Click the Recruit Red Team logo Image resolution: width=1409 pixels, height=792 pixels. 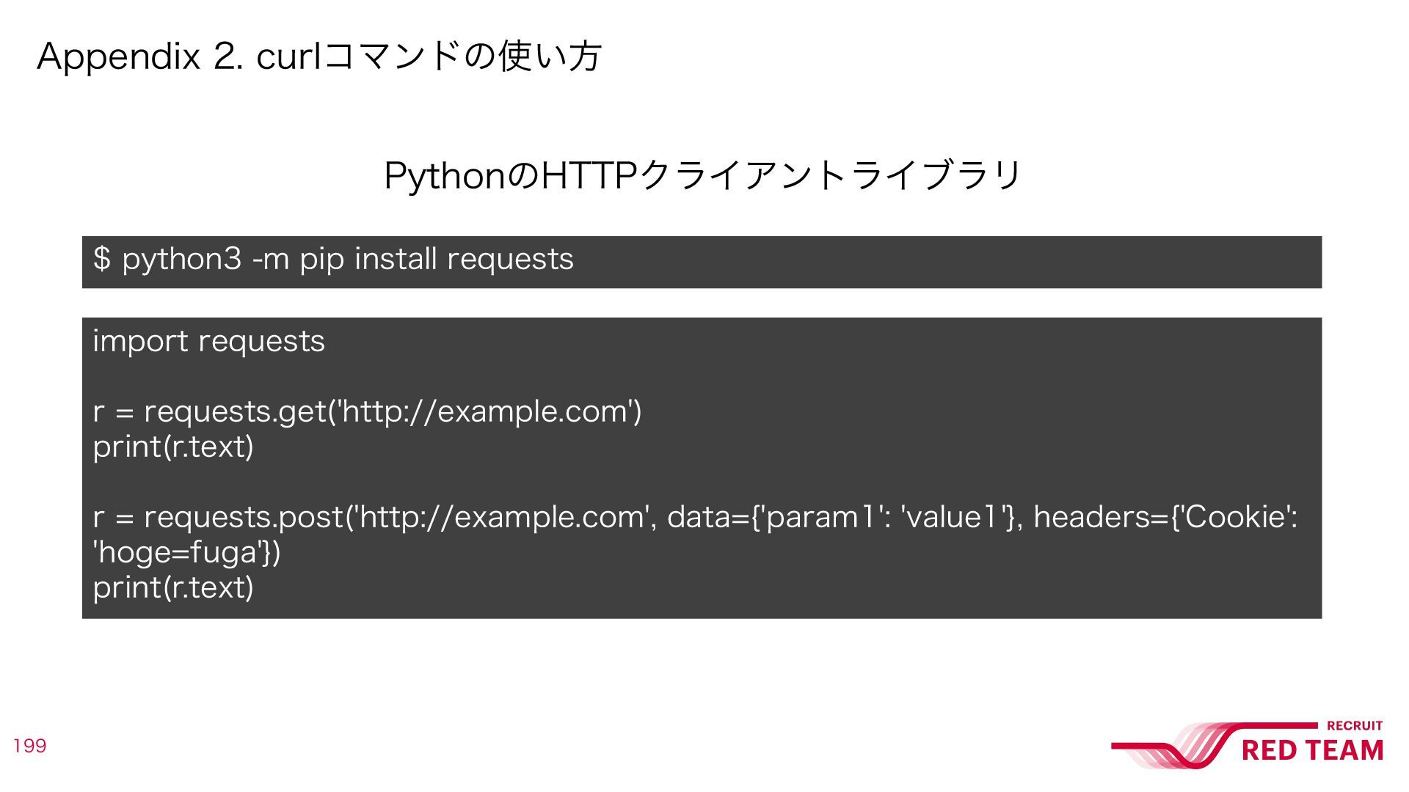click(x=1248, y=745)
